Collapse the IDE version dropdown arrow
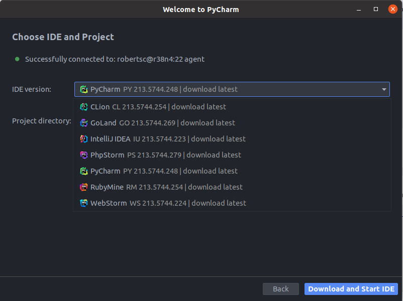The height and width of the screenshot is (301, 403). click(x=384, y=89)
